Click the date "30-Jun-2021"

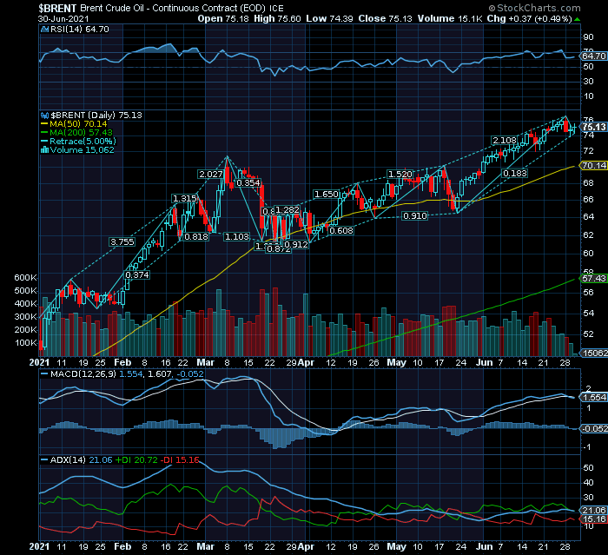pos(63,18)
